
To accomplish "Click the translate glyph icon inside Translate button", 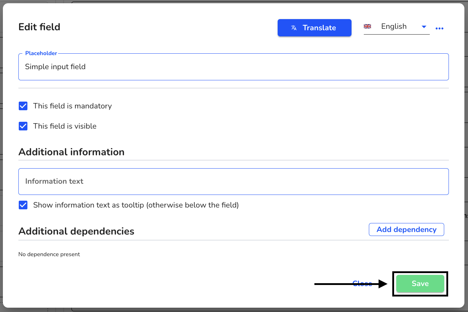I will tap(294, 28).
